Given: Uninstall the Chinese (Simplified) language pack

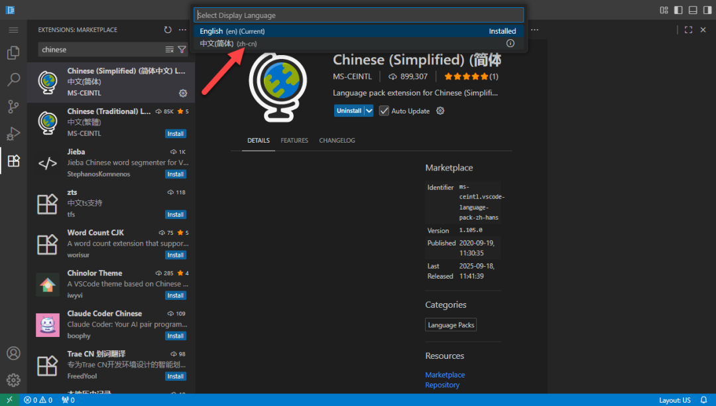Looking at the screenshot, I should coord(349,111).
